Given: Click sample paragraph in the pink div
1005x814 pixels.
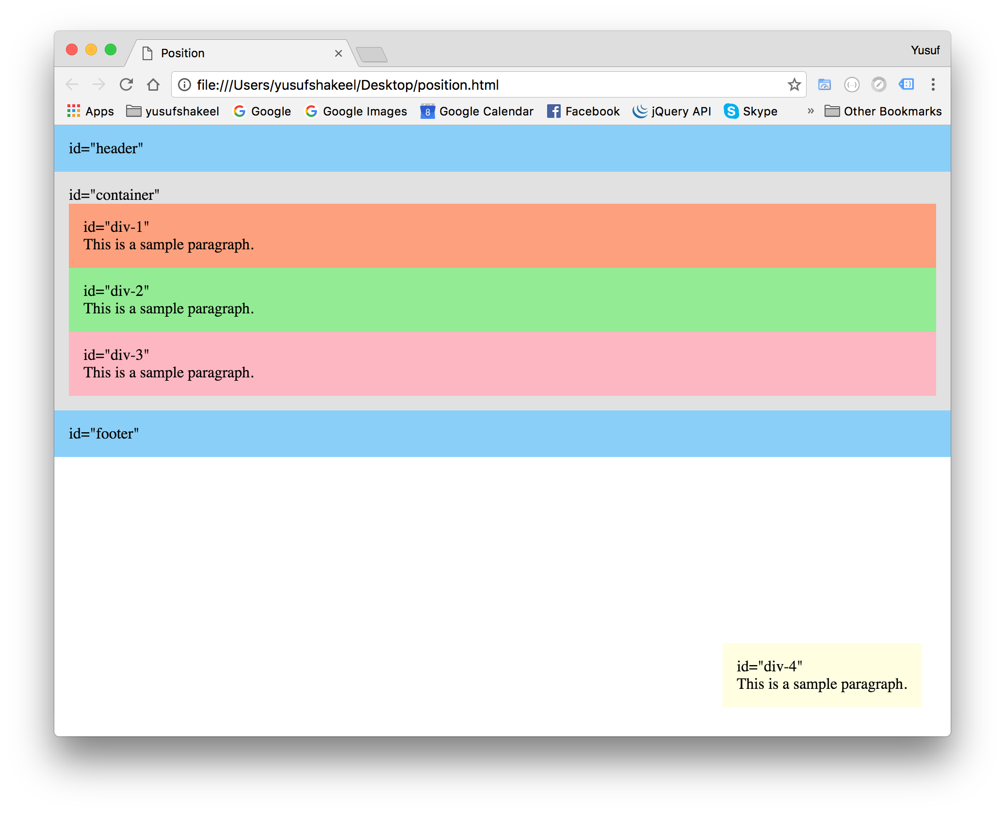Looking at the screenshot, I should (x=169, y=373).
